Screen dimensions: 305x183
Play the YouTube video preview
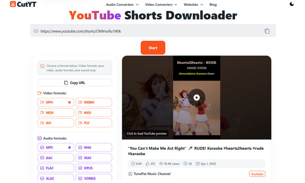click(x=197, y=97)
